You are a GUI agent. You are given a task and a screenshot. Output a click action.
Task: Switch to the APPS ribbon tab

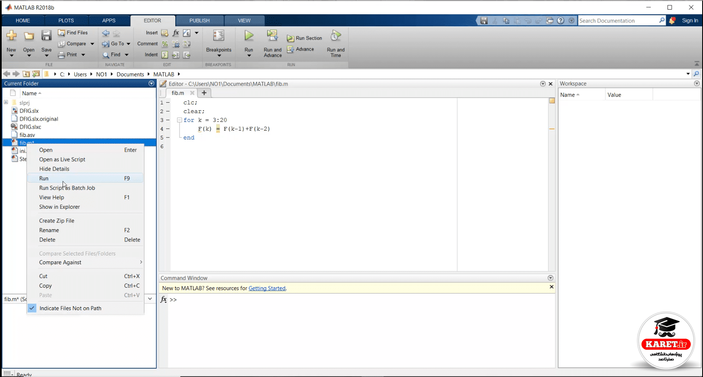[x=109, y=20]
